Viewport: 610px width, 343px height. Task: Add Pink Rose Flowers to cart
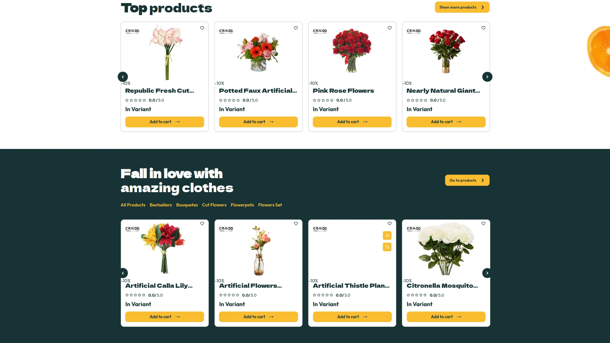click(352, 122)
